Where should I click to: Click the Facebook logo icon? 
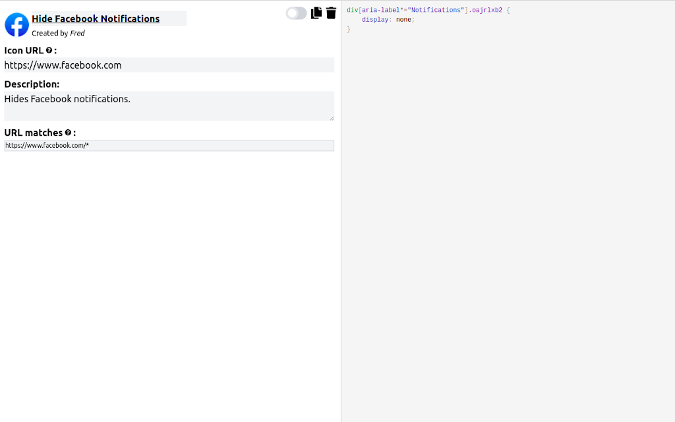16,24
